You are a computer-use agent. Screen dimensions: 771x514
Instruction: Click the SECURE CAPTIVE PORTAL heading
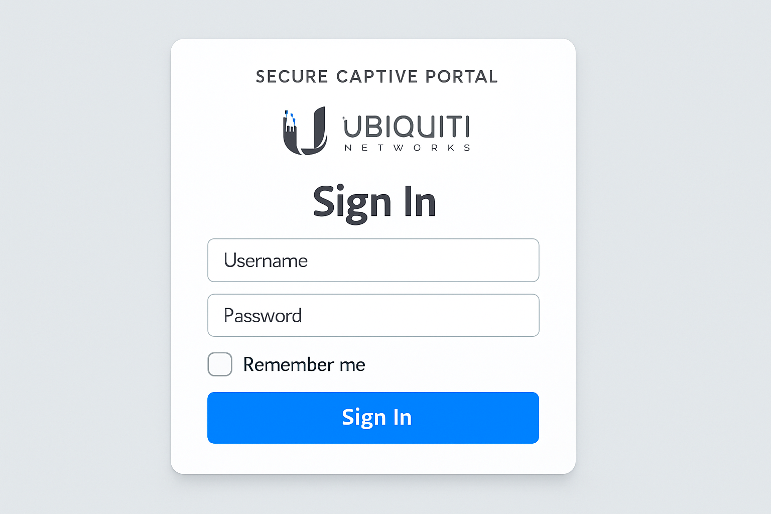[x=377, y=76]
